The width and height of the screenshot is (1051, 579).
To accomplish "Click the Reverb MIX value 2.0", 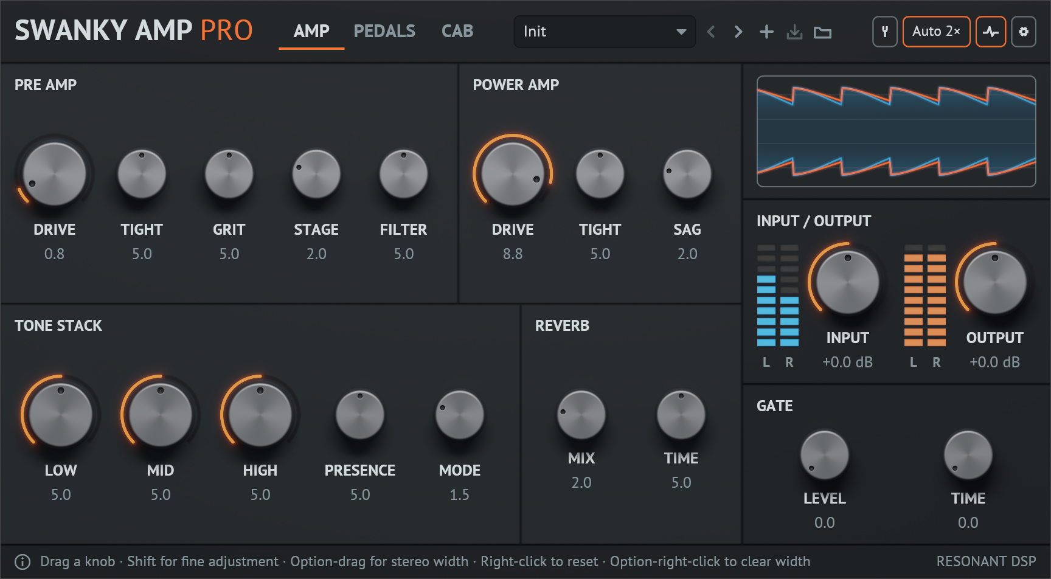I will click(x=581, y=482).
